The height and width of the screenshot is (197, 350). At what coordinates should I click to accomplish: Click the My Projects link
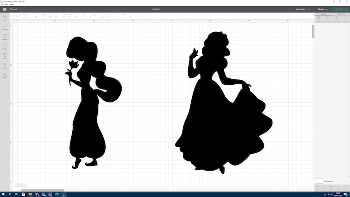[x=300, y=9]
